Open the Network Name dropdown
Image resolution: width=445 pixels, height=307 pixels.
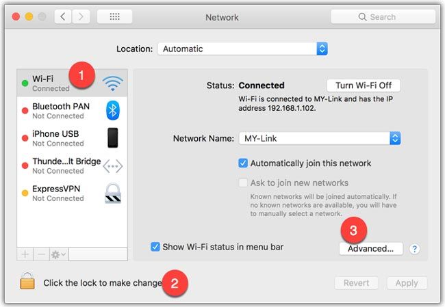tap(320, 138)
